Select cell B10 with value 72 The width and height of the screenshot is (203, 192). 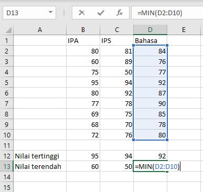point(83,135)
